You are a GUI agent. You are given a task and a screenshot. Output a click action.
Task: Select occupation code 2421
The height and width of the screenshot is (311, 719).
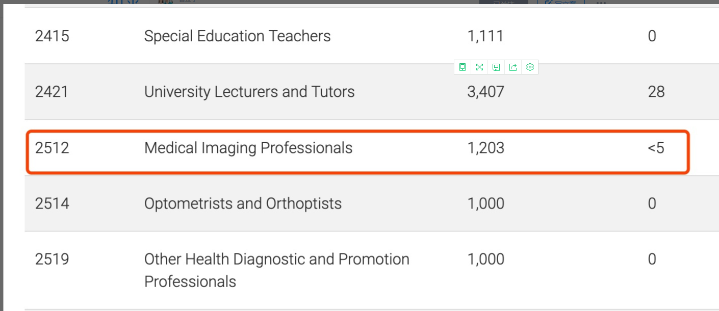[x=52, y=92]
